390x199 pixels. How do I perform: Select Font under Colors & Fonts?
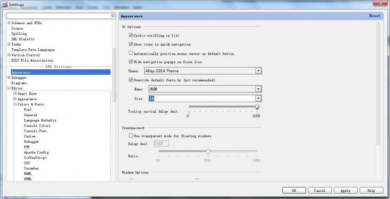click(x=28, y=110)
